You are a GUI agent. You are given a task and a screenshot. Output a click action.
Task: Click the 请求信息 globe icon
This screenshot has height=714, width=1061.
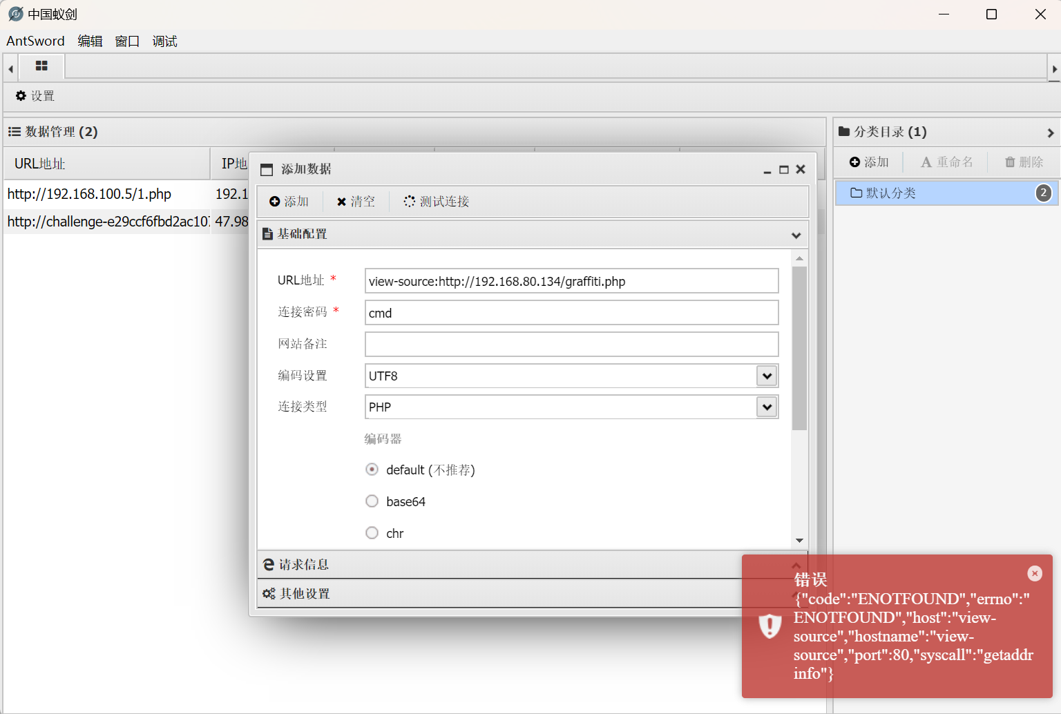(x=269, y=565)
